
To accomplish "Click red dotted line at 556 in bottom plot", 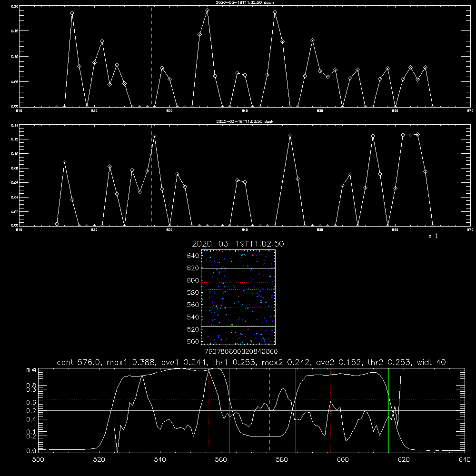I will [x=208, y=410].
